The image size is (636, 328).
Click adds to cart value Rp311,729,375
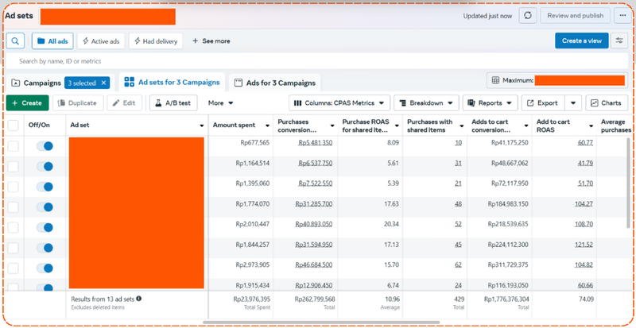tap(506, 264)
